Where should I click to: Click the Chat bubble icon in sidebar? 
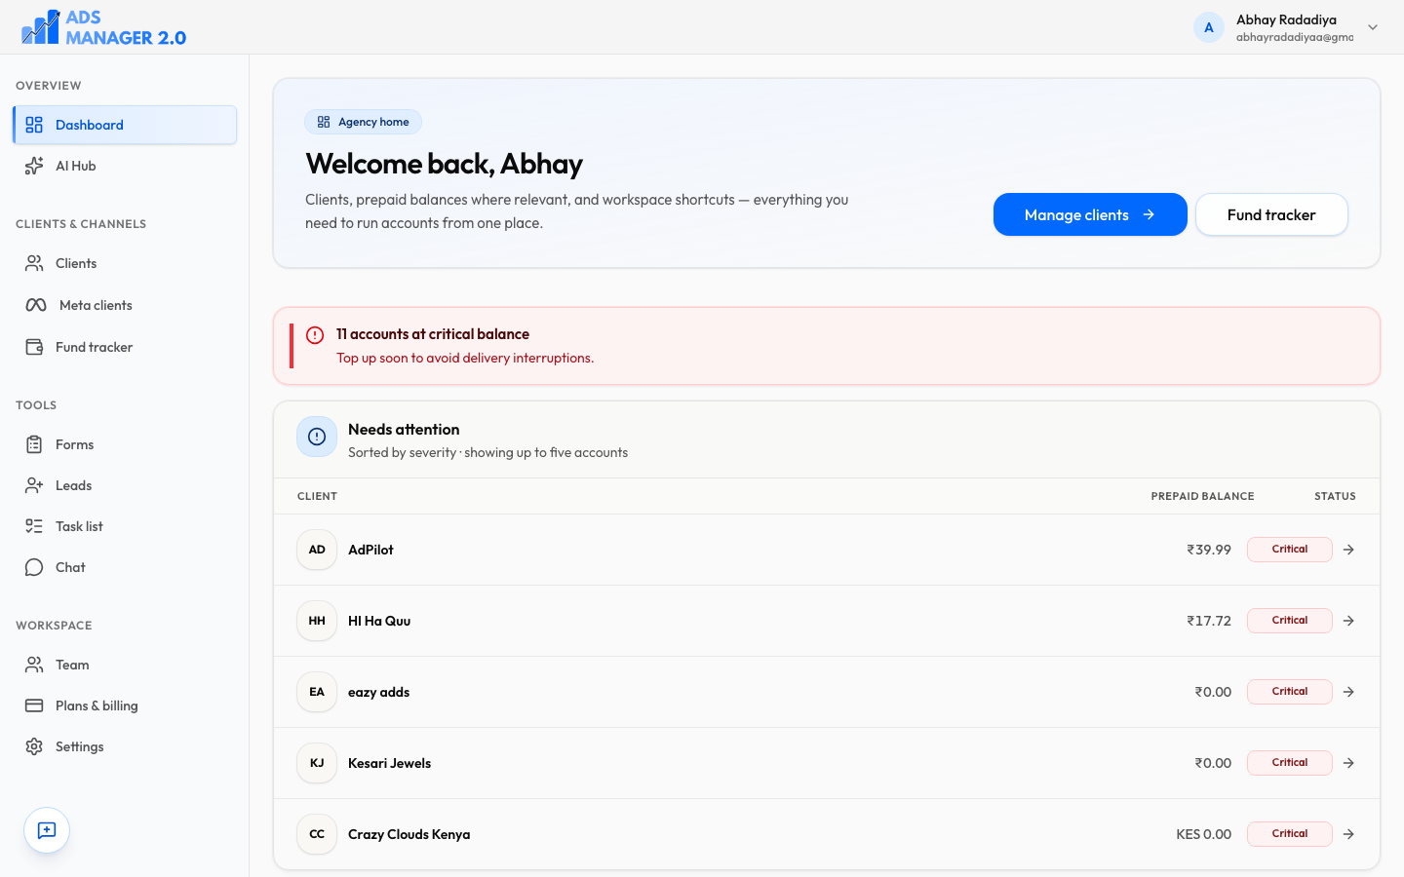tap(34, 567)
